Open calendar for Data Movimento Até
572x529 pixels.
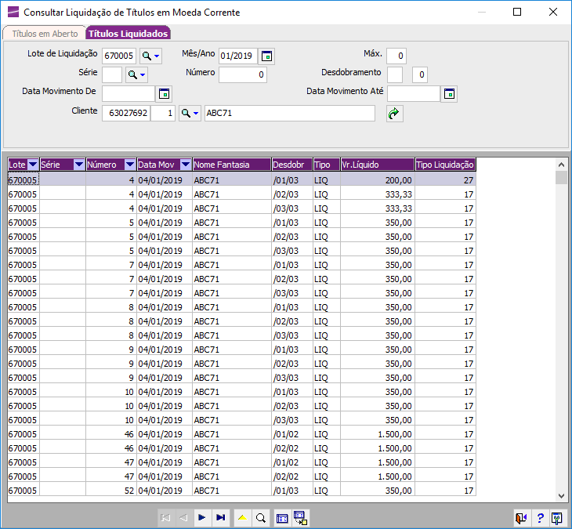[x=449, y=94]
